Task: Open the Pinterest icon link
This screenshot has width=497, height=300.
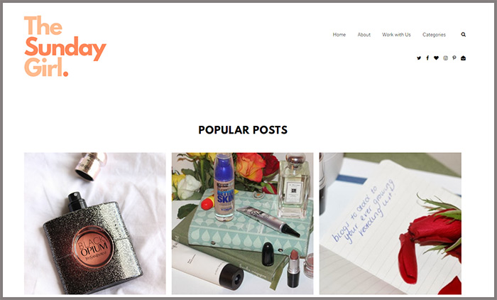Action: coord(454,58)
